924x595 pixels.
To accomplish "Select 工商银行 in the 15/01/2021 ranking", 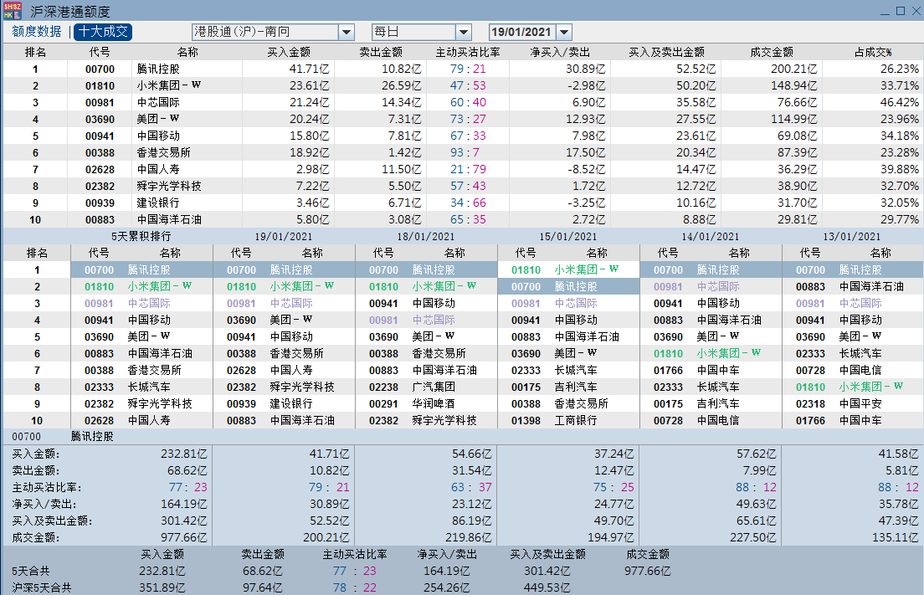I will [576, 421].
